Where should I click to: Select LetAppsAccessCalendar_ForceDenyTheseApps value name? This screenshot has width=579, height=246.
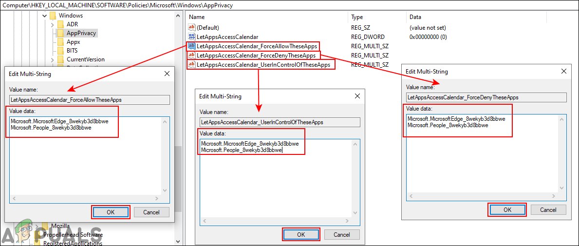coord(256,56)
